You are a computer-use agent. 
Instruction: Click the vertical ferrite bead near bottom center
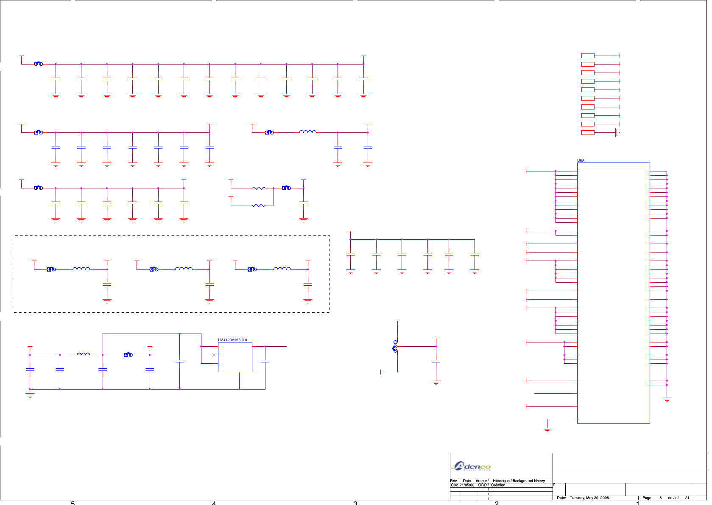point(395,347)
